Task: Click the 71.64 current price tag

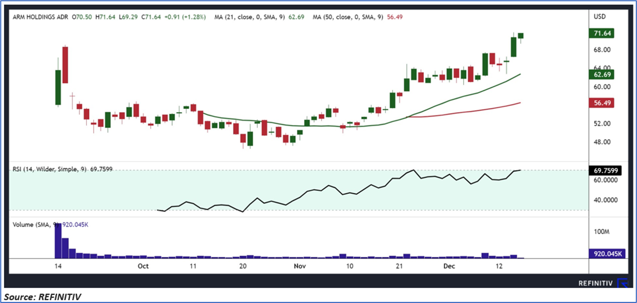Action: coord(601,33)
